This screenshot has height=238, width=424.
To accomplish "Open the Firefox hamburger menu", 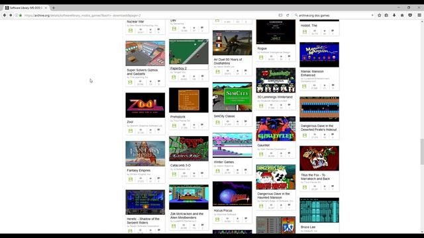I will [x=419, y=15].
